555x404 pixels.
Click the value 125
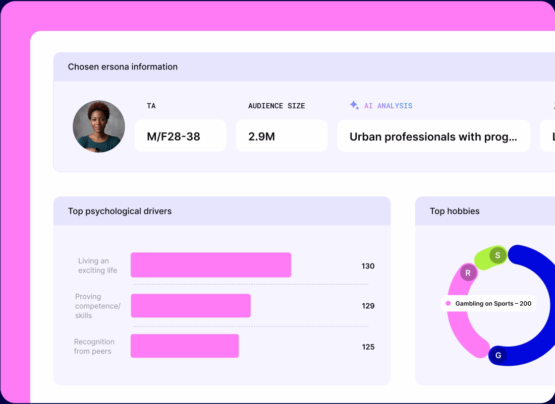[x=368, y=347]
